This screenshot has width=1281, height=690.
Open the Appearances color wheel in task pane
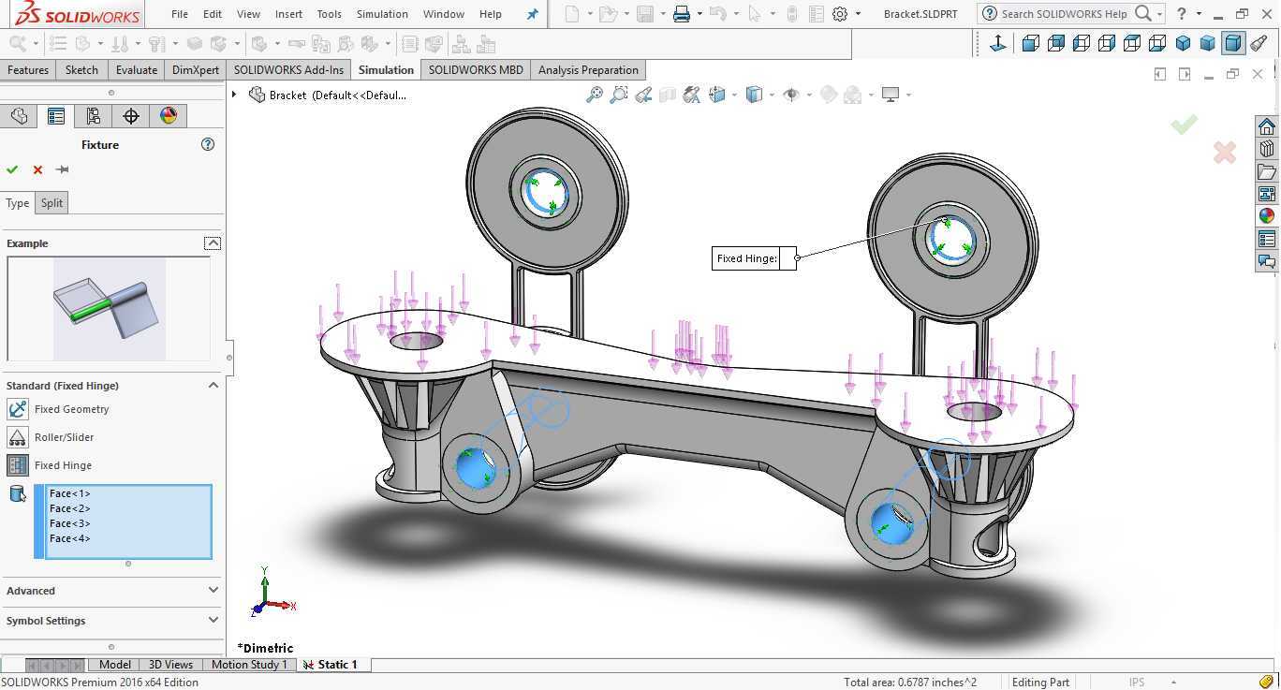[x=1267, y=216]
